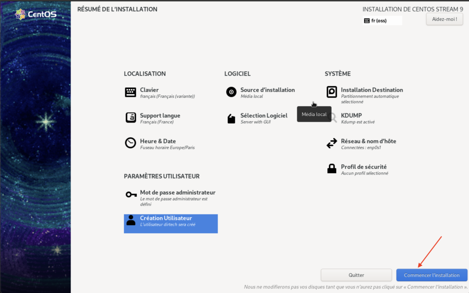469x293 pixels.
Task: Click the disk warning note at the bottom
Action: pos(355,287)
